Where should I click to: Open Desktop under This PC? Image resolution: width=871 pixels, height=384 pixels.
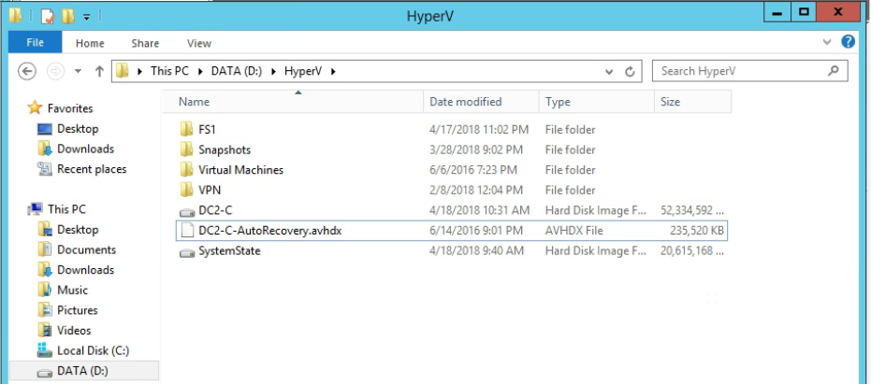(x=78, y=229)
